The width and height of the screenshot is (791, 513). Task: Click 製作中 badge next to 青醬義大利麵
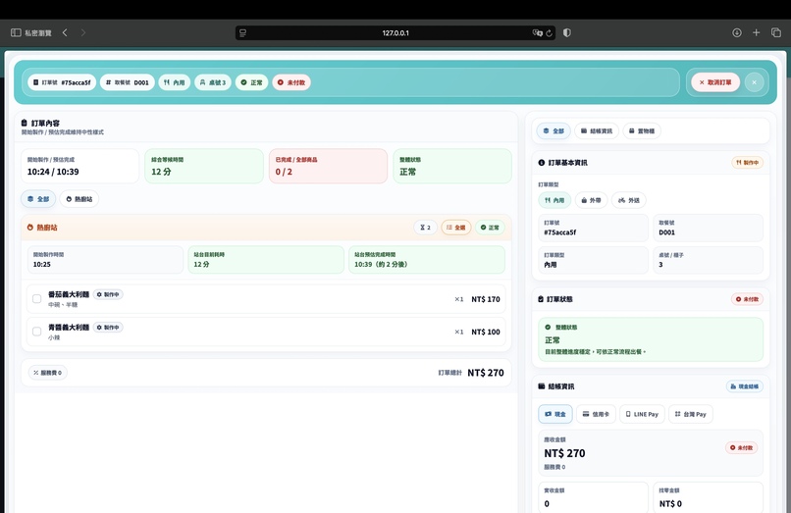tap(108, 328)
